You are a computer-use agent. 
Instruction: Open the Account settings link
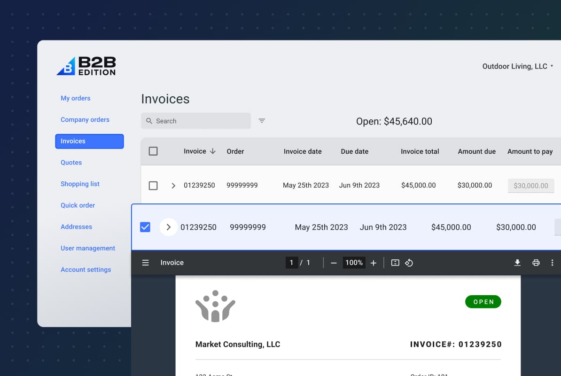pyautogui.click(x=86, y=270)
